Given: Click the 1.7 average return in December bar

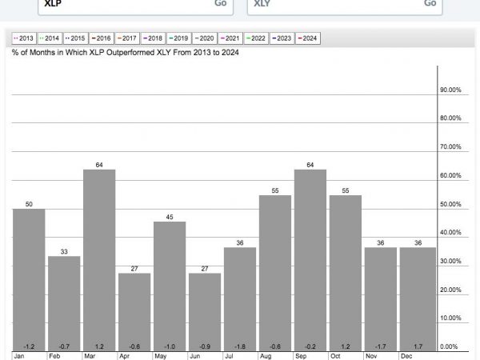Looking at the screenshot, I should [418, 346].
